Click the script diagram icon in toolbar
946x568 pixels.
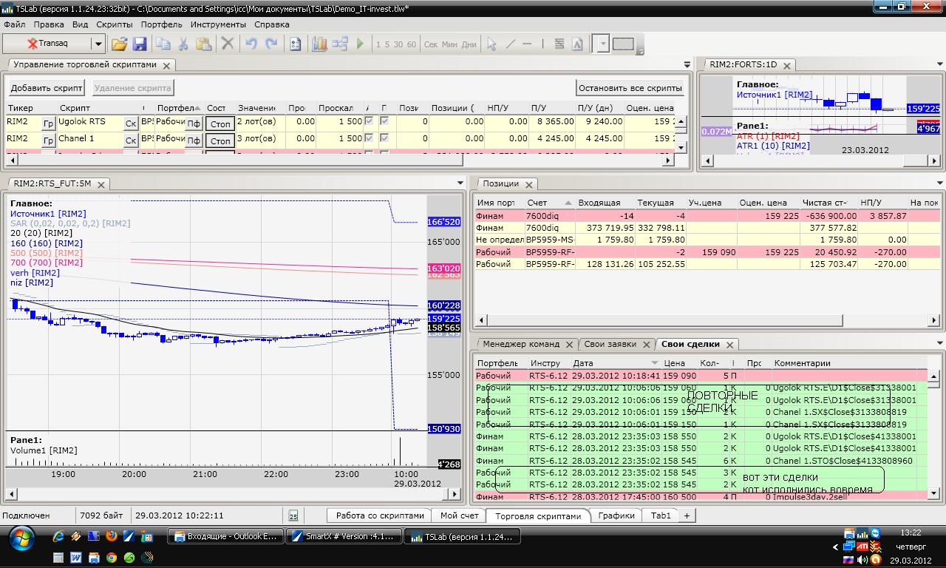[340, 44]
